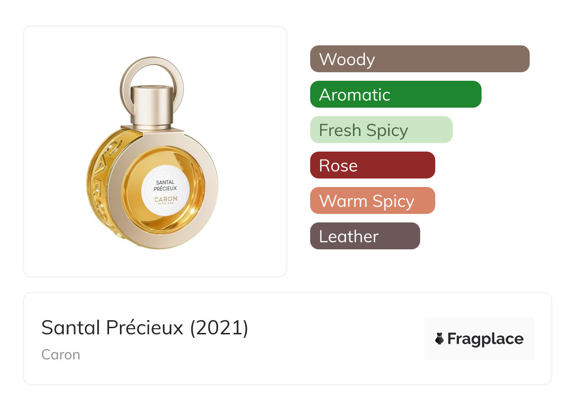The image size is (575, 408).
Task: Click the 2021 year in the title
Action: click(x=219, y=328)
